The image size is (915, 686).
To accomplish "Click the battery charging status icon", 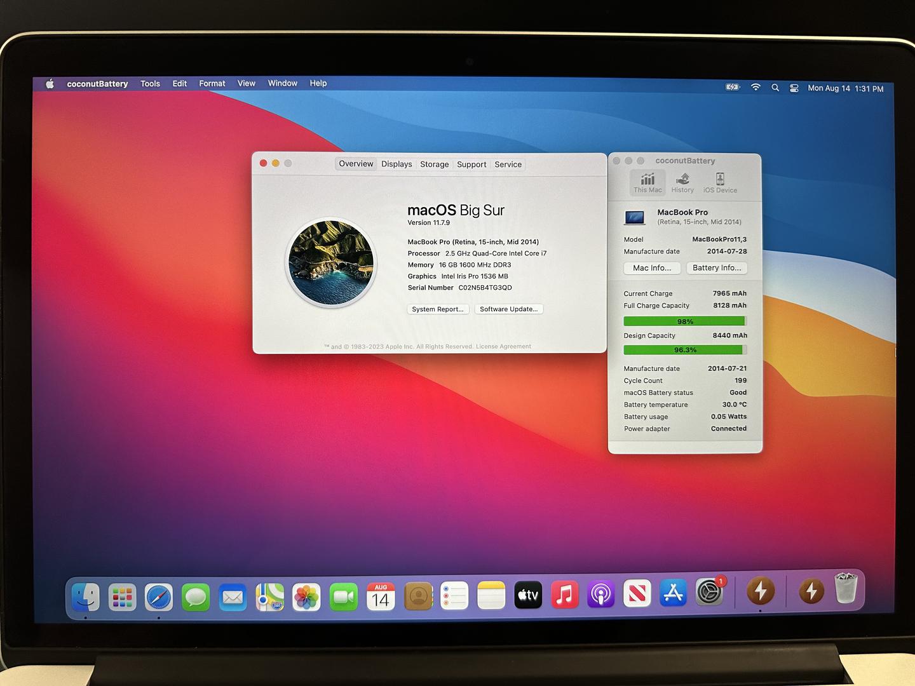I will 733,87.
